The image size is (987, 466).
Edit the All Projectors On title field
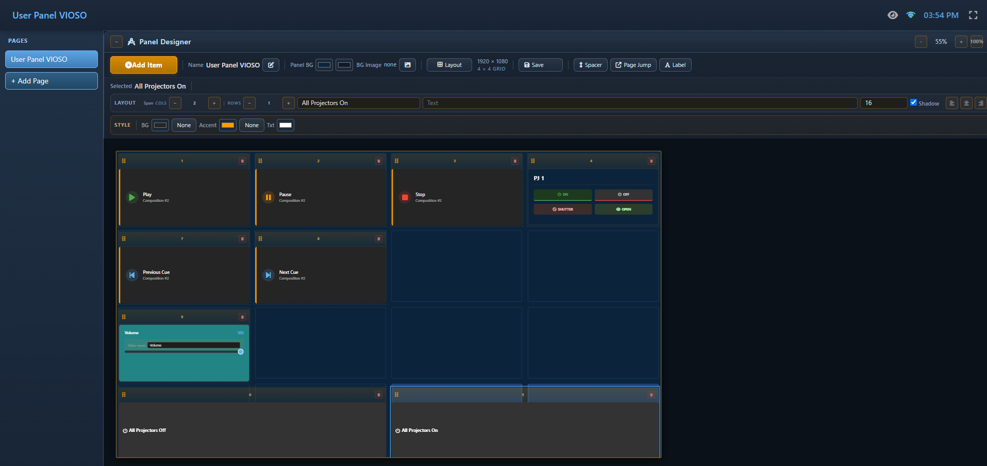(359, 103)
